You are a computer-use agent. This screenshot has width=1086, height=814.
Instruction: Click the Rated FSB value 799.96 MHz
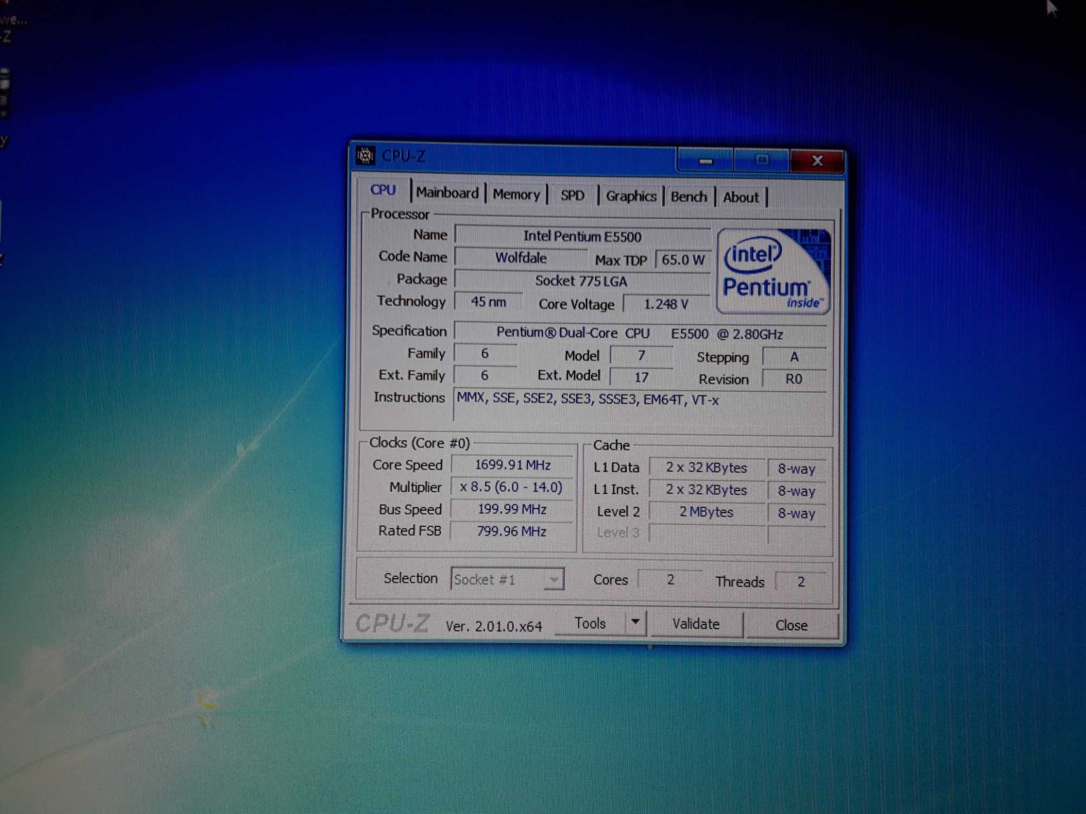pos(512,531)
